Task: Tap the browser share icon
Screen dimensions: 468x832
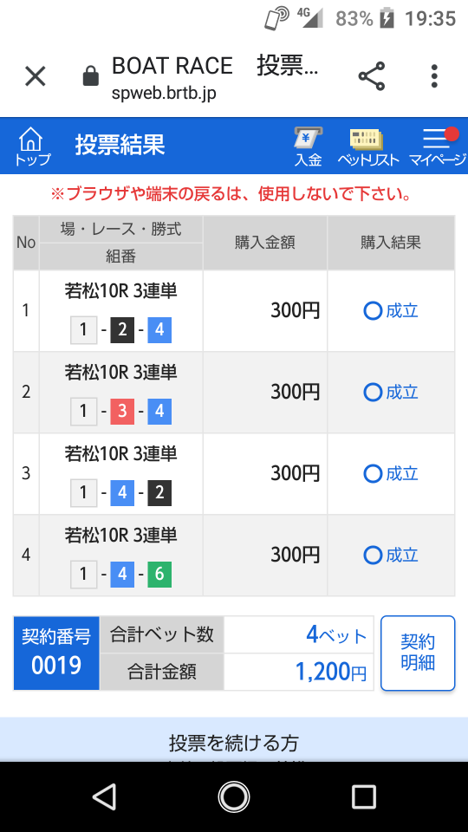Action: click(372, 76)
